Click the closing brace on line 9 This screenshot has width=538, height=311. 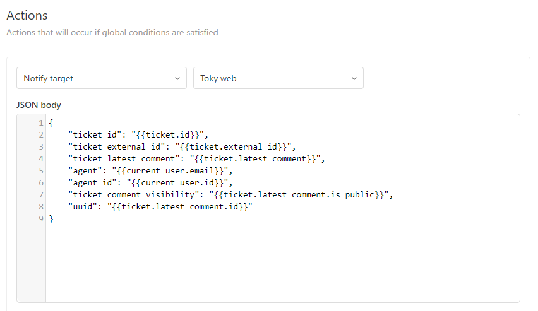[x=51, y=218]
